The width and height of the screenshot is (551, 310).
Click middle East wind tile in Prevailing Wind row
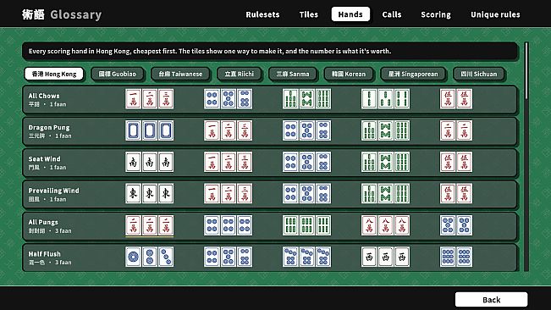150,194
